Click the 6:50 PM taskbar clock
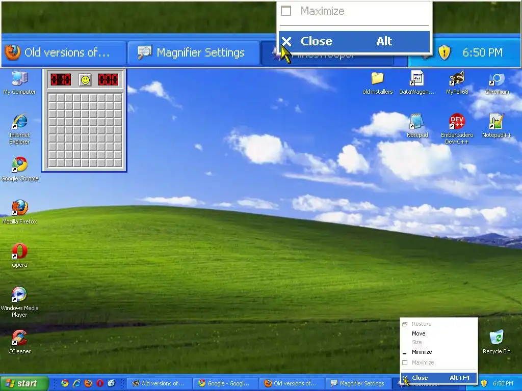Screen dimensions: 522x391 tap(503, 383)
